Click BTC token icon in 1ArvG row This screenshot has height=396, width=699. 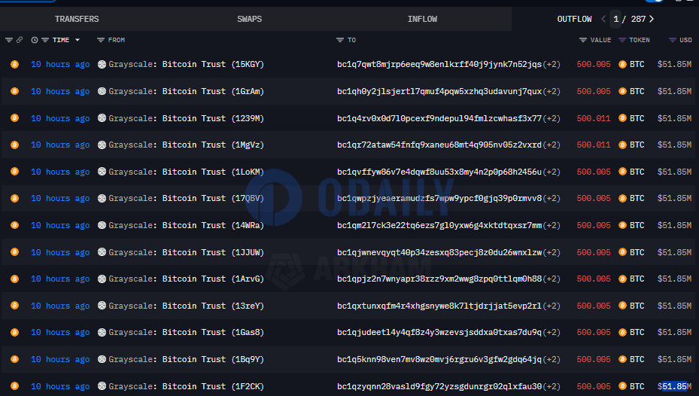click(x=623, y=279)
